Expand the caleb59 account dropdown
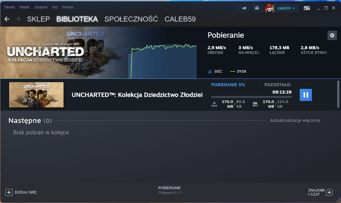Viewport: 341px width, 203px height. pos(286,8)
